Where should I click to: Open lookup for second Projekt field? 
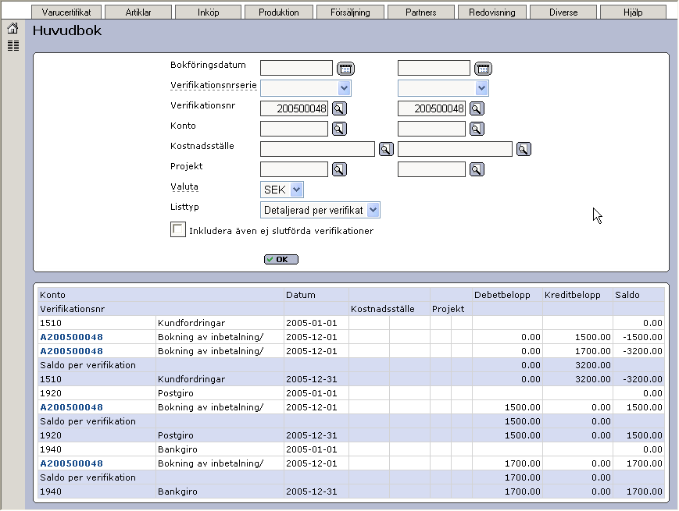(x=477, y=169)
